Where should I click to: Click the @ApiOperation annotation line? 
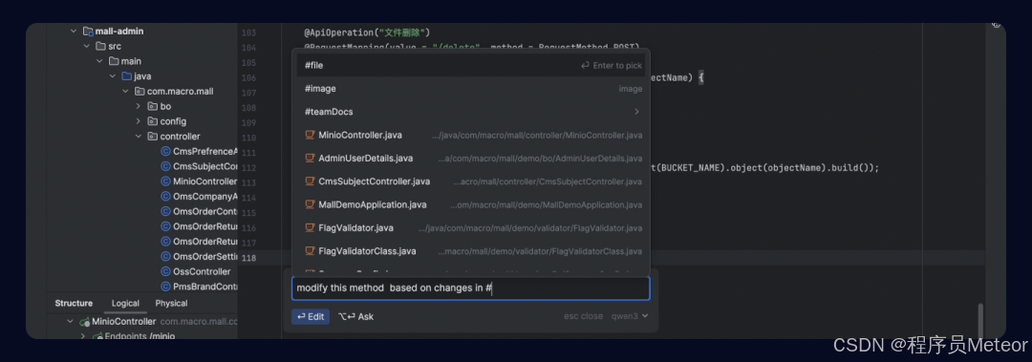[367, 32]
